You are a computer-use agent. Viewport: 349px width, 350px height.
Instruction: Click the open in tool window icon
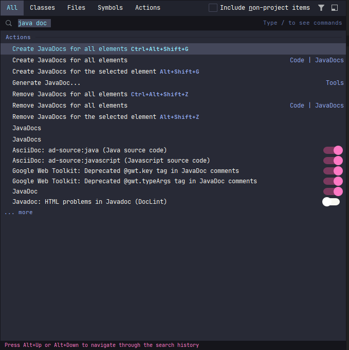pyautogui.click(x=335, y=8)
